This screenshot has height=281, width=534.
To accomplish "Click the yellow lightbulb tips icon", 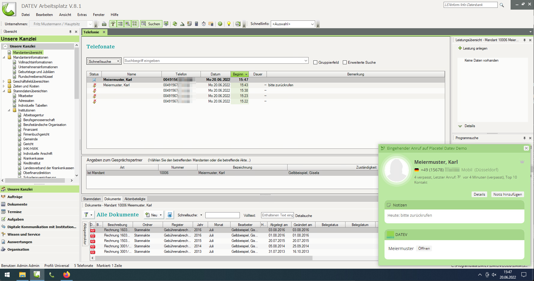I will click(229, 24).
